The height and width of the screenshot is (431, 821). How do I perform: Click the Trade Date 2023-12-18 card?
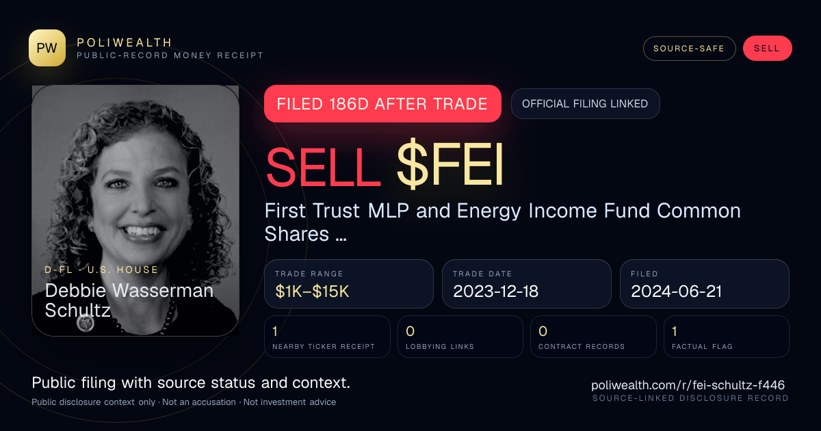[x=527, y=284]
